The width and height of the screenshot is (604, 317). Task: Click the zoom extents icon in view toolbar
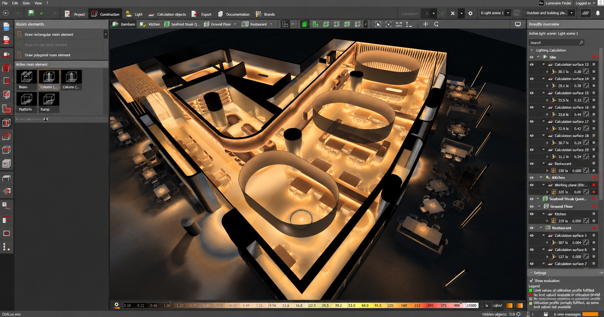[x=378, y=24]
